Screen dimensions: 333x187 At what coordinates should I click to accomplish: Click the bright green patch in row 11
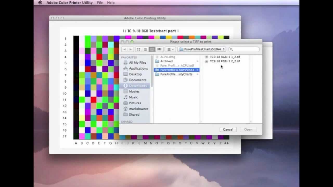click(x=82, y=100)
